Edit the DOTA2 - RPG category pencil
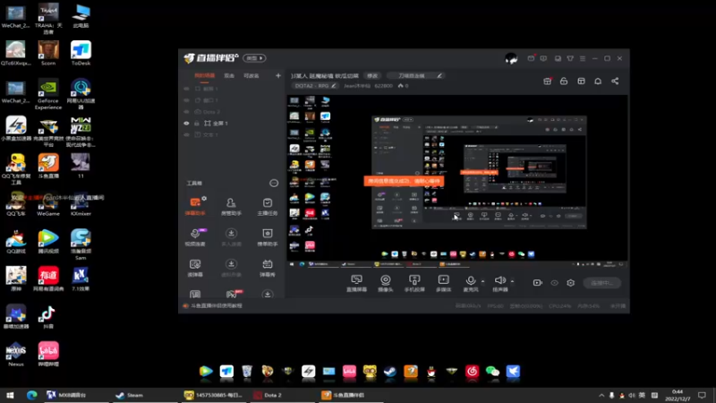Viewport: 716px width, 403px height. pos(334,85)
